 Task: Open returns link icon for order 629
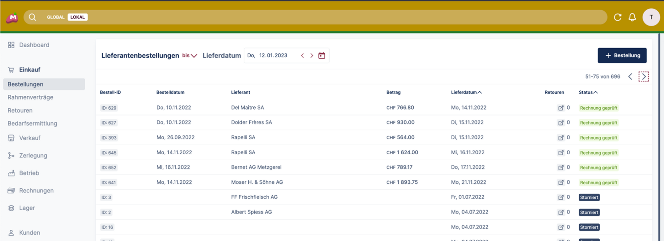point(561,108)
